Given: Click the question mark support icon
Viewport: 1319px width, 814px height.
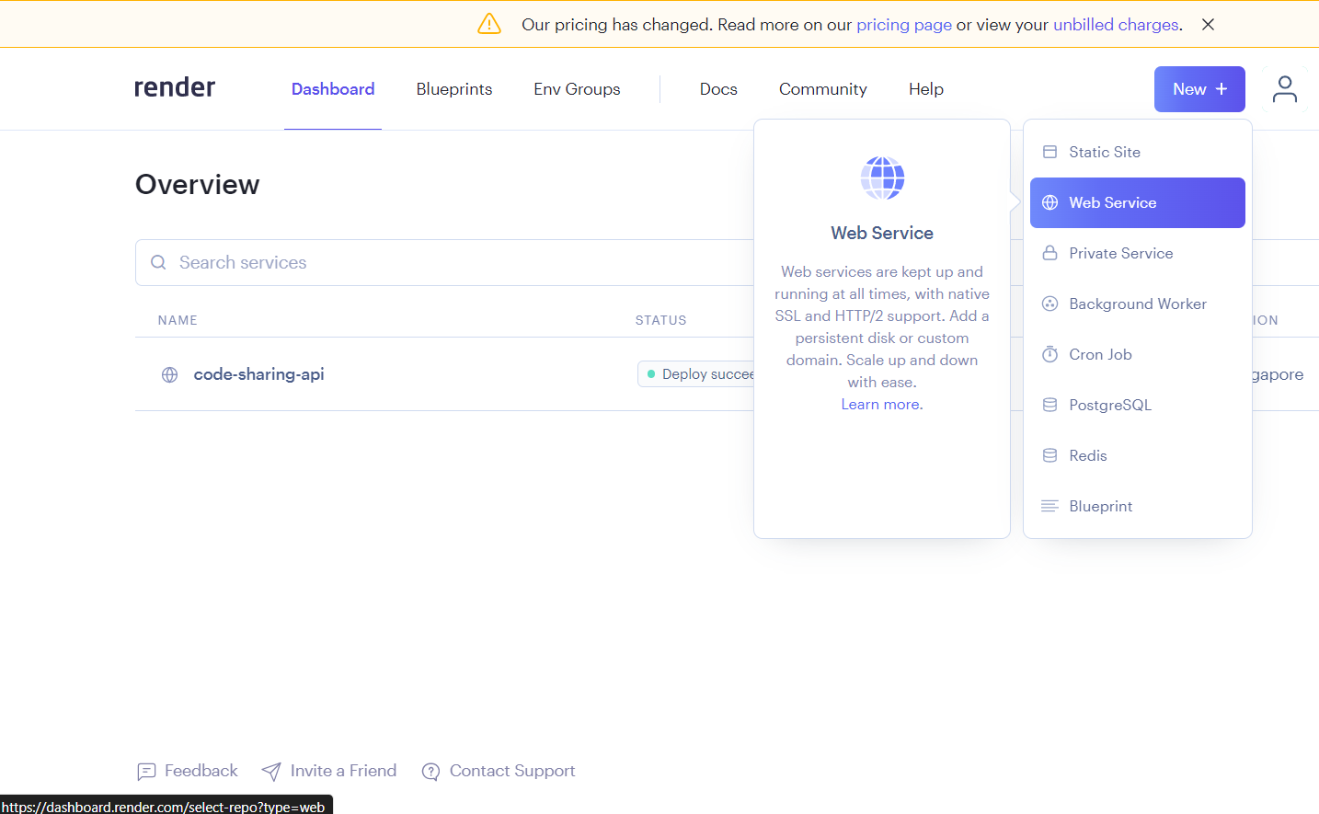Looking at the screenshot, I should (430, 772).
